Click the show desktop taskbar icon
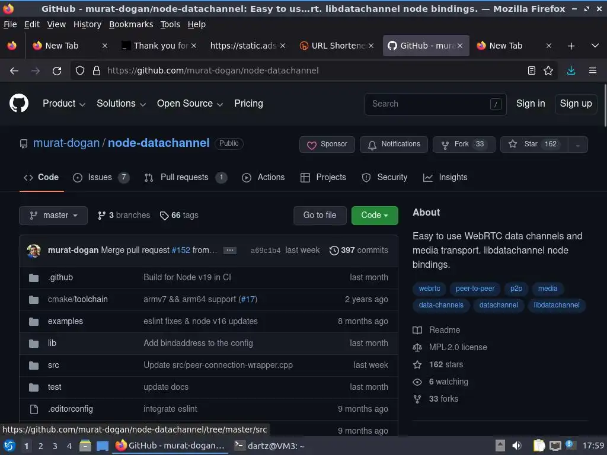Viewport: 607px width, 455px height. [102, 446]
